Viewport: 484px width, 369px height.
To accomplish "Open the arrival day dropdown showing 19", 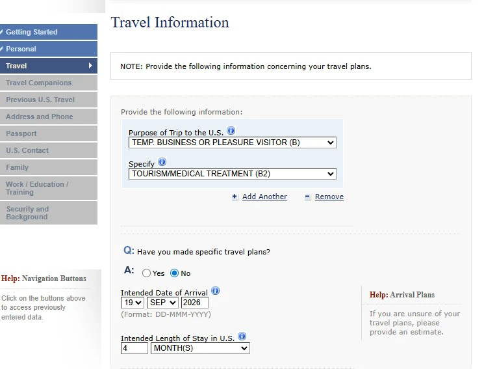I will point(133,303).
